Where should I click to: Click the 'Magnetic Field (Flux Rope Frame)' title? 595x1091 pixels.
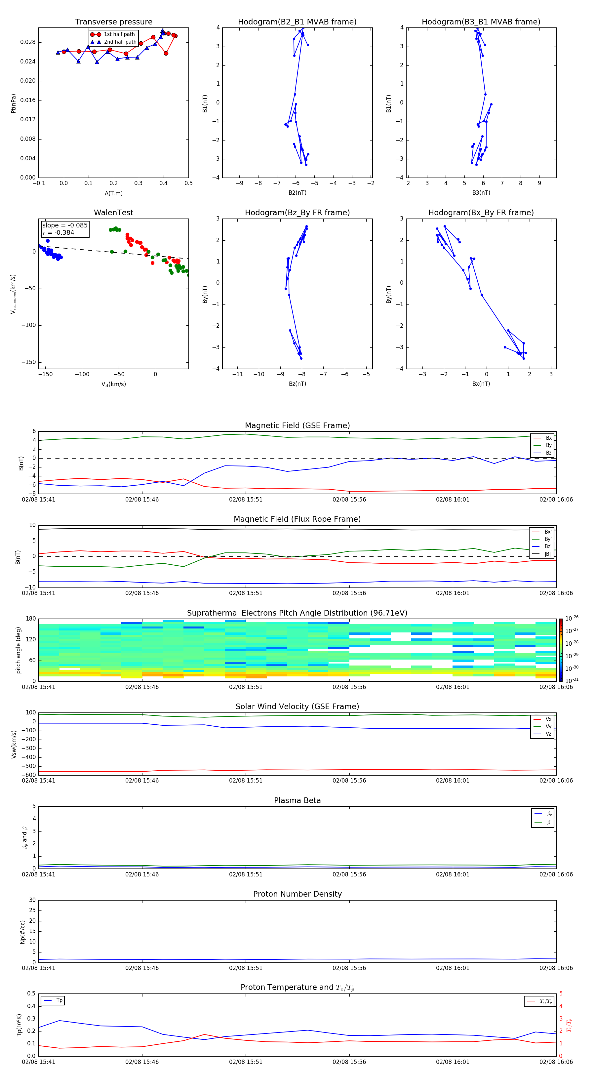point(297,519)
